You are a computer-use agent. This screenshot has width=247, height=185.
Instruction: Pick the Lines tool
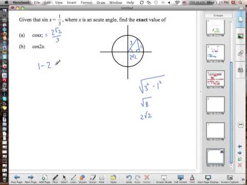[x=73, y=179]
